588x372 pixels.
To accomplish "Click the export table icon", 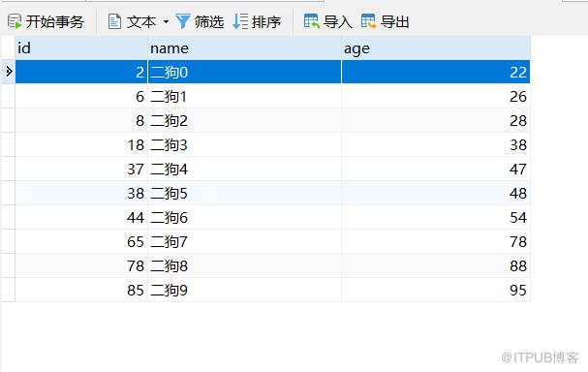I will pyautogui.click(x=369, y=21).
